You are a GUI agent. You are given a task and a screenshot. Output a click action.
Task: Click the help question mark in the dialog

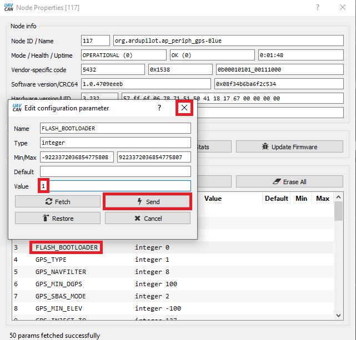[159, 108]
